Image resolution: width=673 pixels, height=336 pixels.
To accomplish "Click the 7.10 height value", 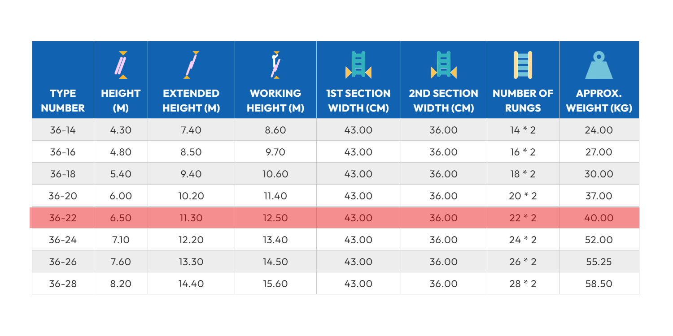I will pyautogui.click(x=120, y=240).
